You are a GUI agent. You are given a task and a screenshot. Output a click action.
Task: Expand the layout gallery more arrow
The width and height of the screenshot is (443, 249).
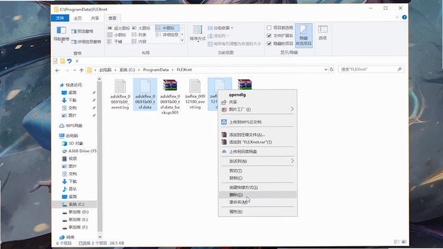[182, 41]
